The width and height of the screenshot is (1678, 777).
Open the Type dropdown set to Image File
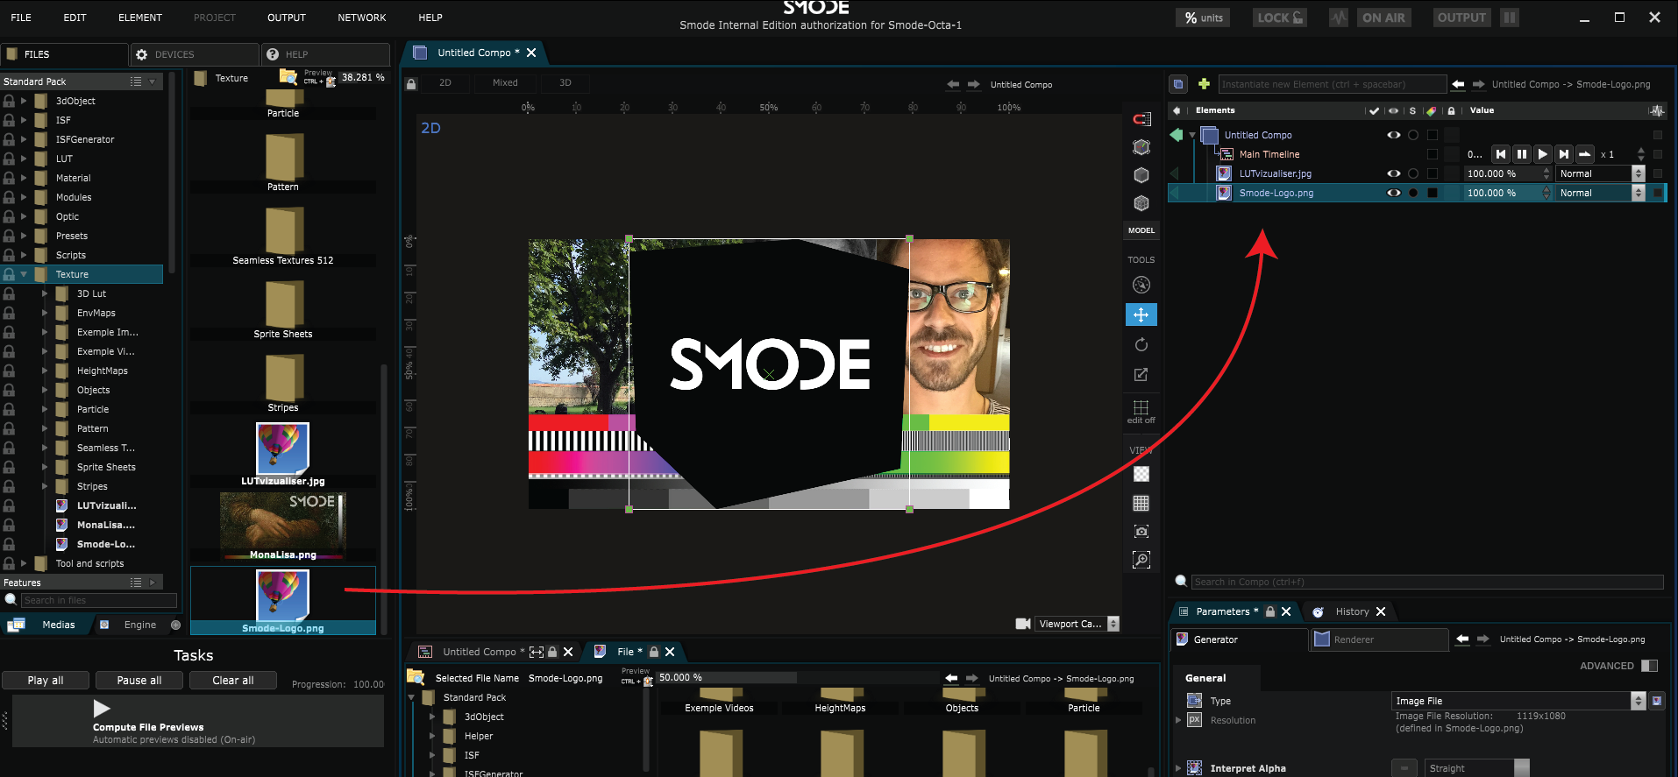click(1518, 701)
